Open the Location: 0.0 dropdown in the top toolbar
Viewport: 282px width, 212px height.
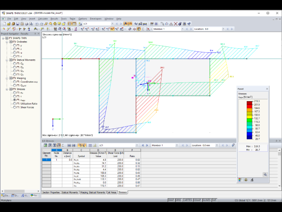click(x=223, y=29)
